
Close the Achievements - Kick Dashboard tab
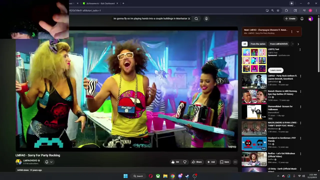tap(117, 3)
